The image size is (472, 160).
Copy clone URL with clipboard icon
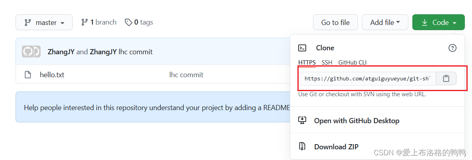(446, 78)
